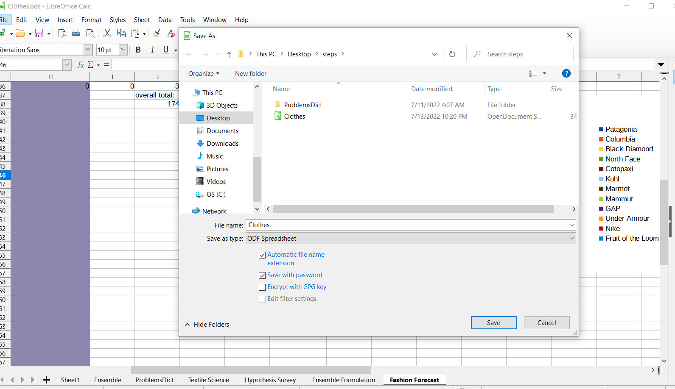Open the font size dropdown arrow
675x389 pixels.
click(x=123, y=50)
